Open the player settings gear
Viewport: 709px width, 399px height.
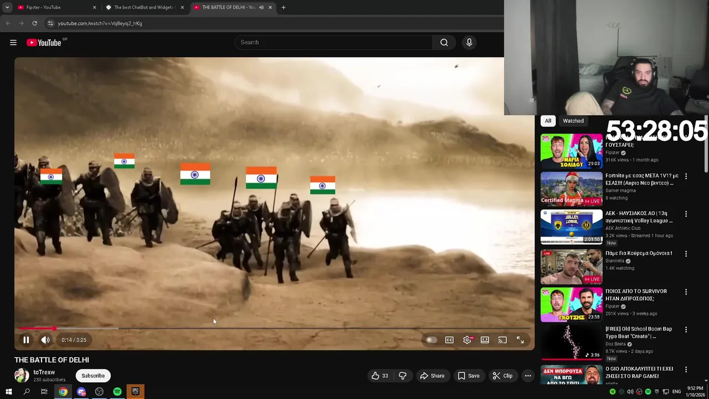467,340
